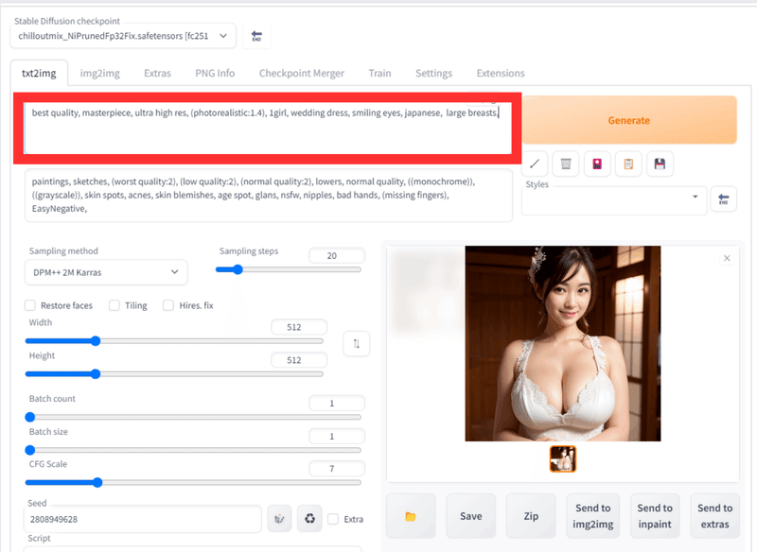Open the PNG Info tab
This screenshot has height=552, width=757.
pos(215,74)
